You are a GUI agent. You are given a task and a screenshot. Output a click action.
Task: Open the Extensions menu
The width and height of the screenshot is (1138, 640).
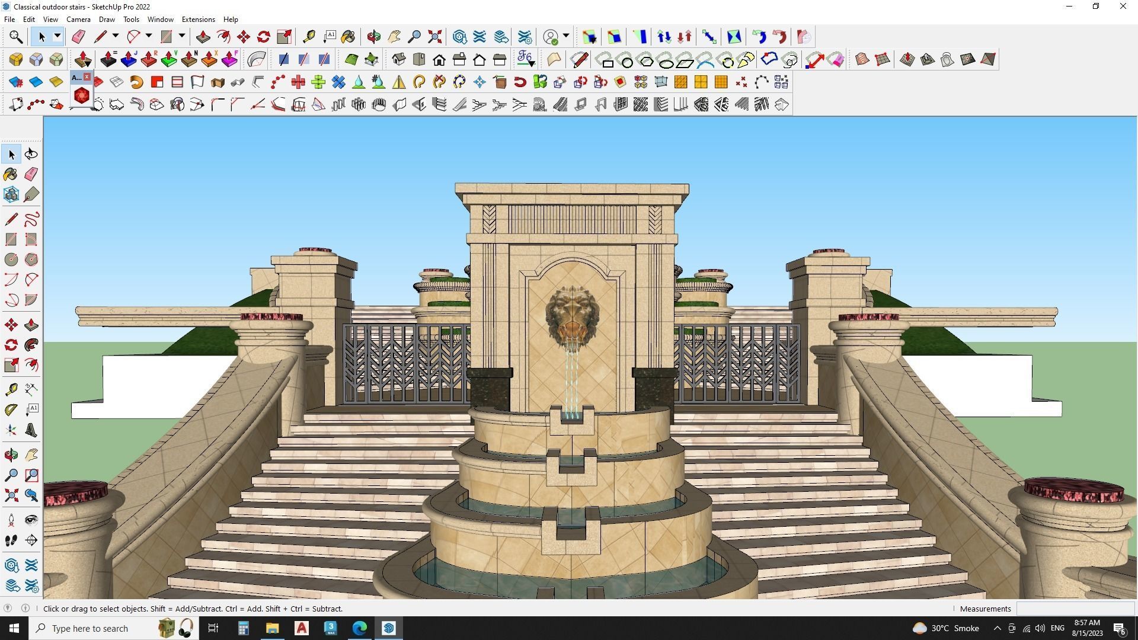tap(198, 20)
